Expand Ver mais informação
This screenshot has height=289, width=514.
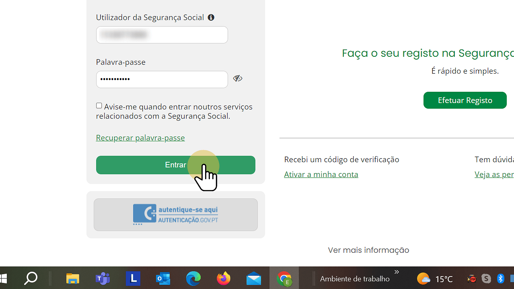(368, 250)
